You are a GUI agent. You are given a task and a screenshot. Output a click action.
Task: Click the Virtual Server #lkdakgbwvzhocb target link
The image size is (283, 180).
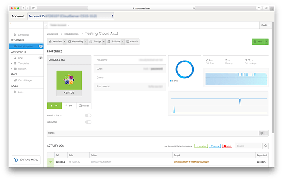191,162
